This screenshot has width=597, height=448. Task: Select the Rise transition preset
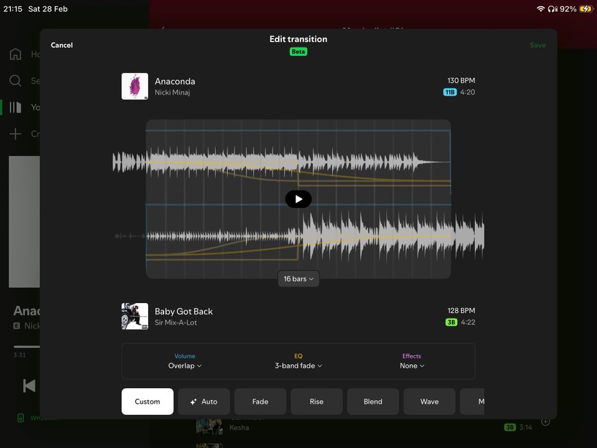pos(317,401)
